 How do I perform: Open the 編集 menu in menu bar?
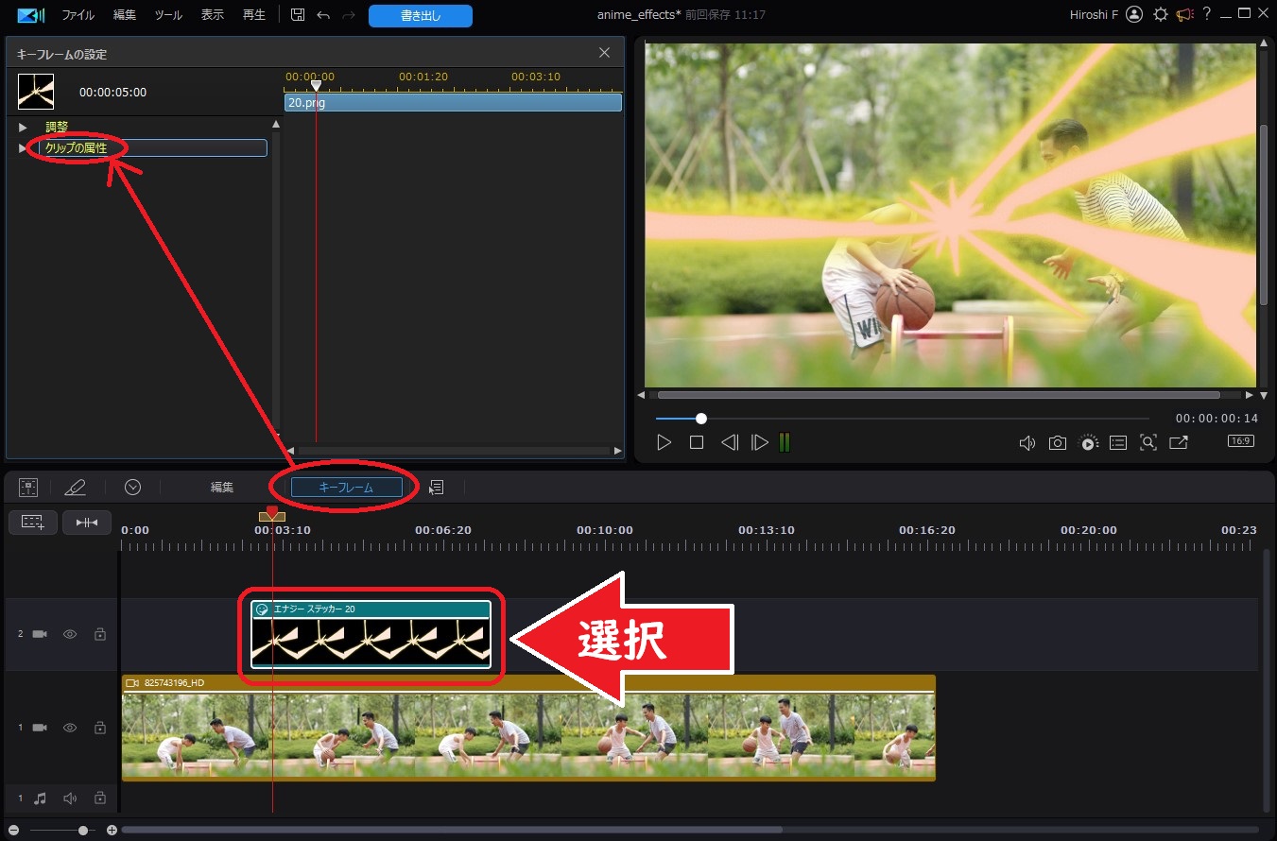(125, 15)
